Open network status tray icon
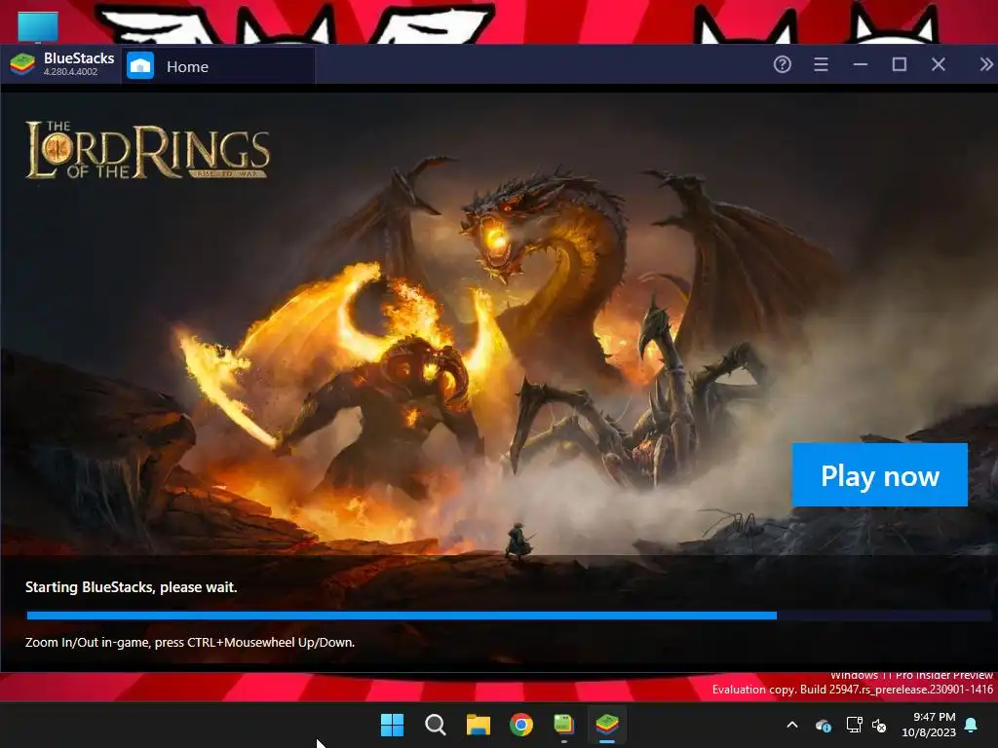998x748 pixels. [x=854, y=725]
